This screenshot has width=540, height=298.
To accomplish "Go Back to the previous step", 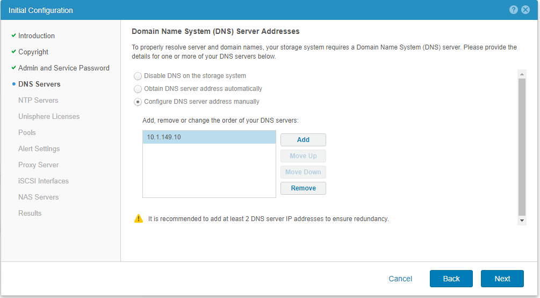I will pos(451,279).
